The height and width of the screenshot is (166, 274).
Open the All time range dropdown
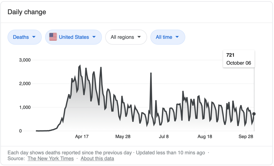point(168,37)
